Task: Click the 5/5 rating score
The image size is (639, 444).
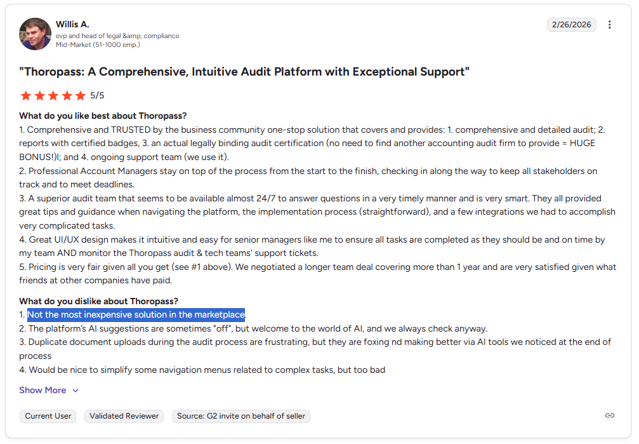Action: tap(97, 95)
